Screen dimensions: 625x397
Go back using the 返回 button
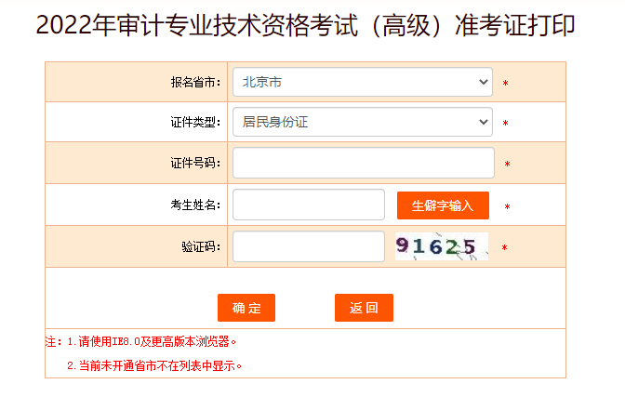click(x=364, y=308)
